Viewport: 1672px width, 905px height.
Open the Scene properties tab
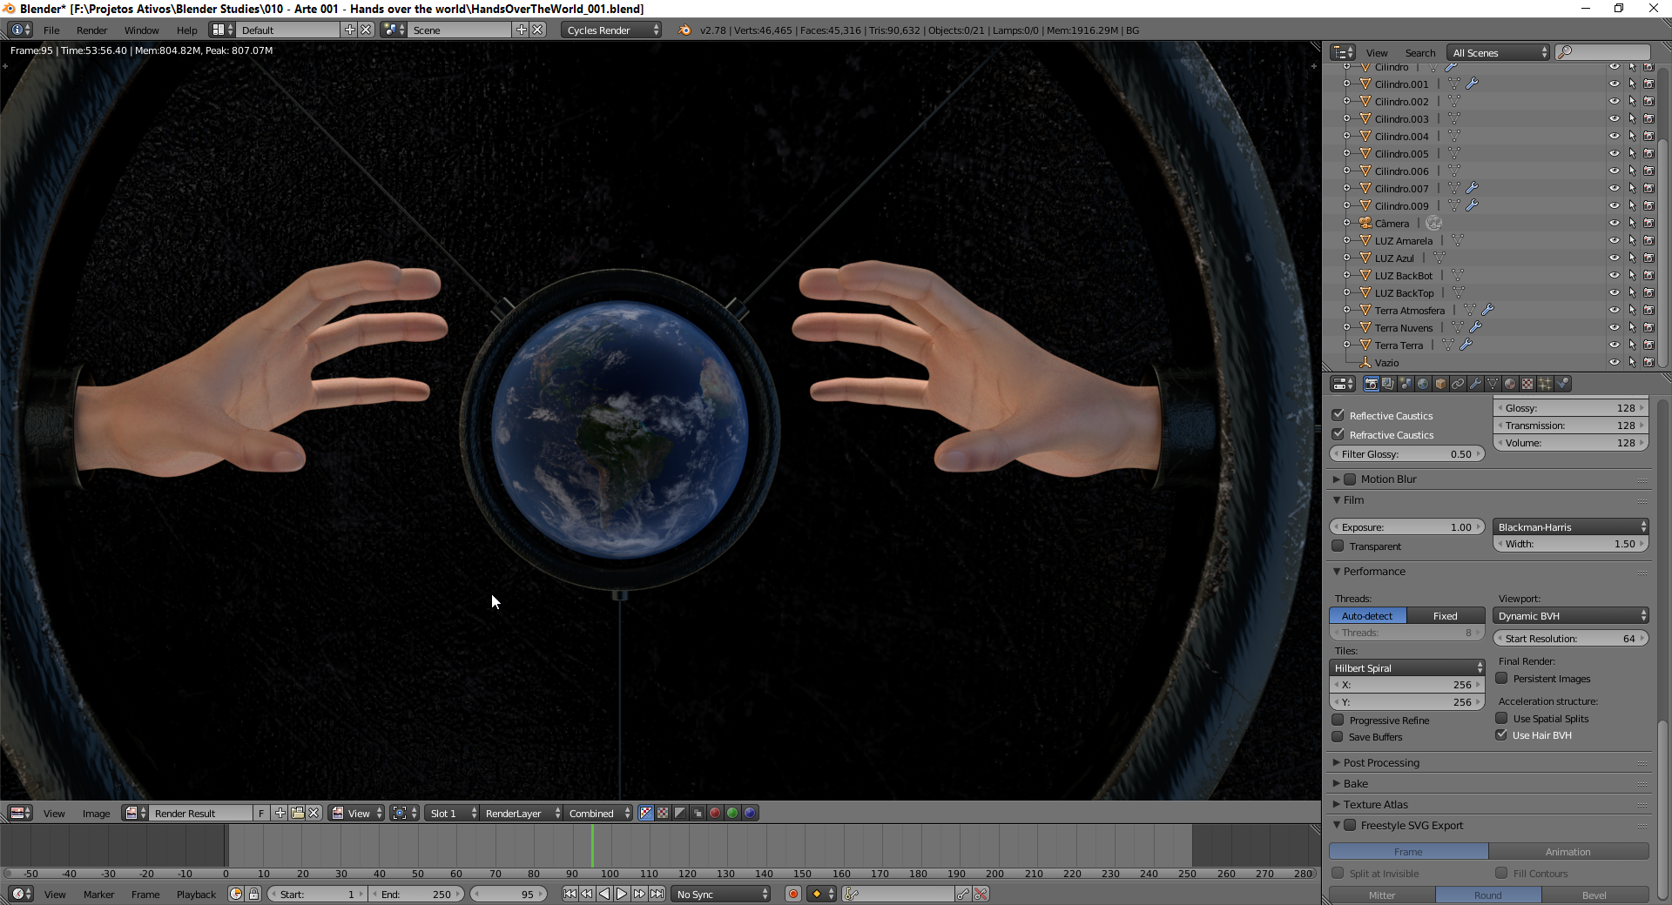point(1406,384)
